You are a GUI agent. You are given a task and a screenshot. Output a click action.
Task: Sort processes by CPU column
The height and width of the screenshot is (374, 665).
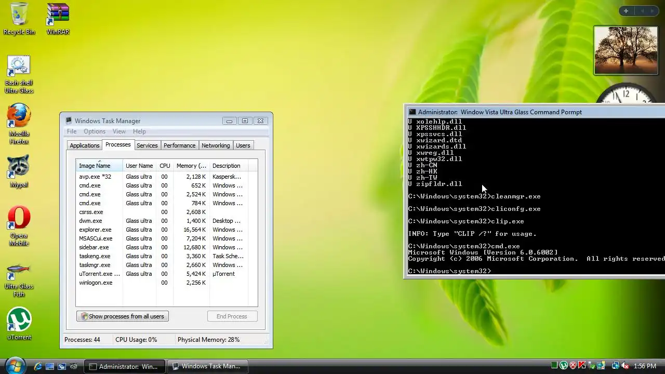pos(165,166)
